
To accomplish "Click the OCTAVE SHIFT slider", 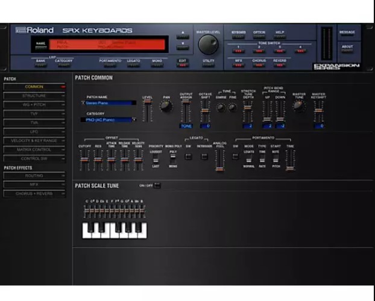I will coord(205,111).
